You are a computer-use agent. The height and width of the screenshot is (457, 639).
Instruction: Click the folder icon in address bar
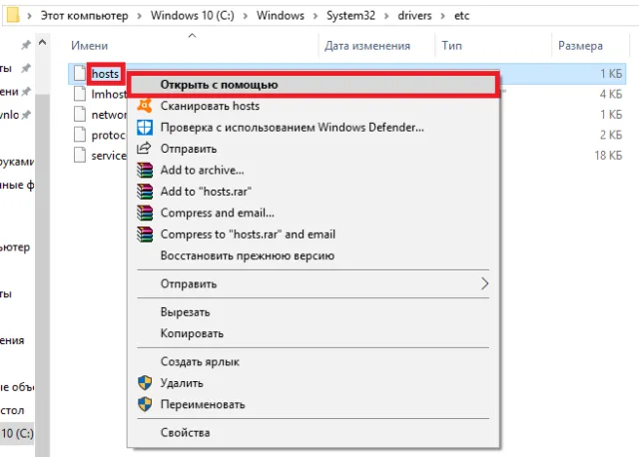coord(13,15)
